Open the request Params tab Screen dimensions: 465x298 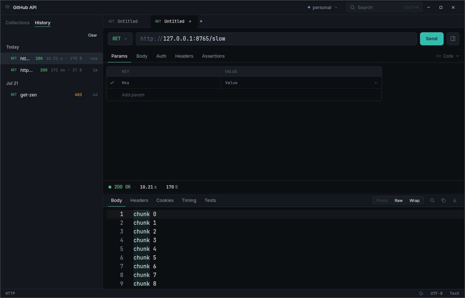(119, 56)
